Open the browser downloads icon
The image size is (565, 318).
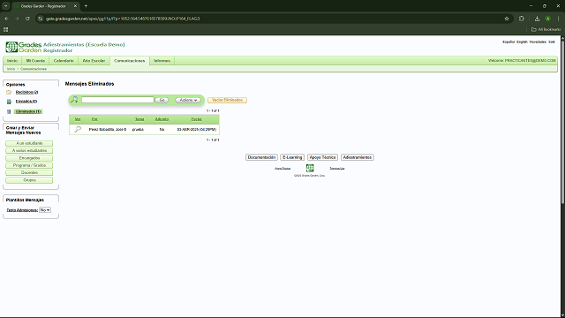[538, 19]
